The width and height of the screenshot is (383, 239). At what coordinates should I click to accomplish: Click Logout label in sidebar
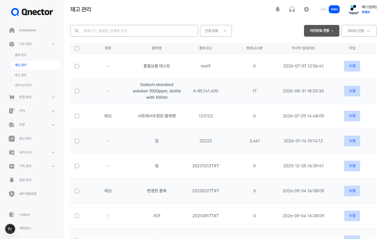point(24,215)
